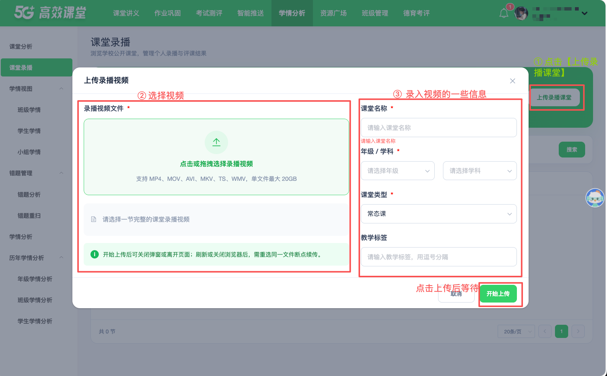Image resolution: width=607 pixels, height=376 pixels.
Task: Open the notification bell
Action: [x=504, y=13]
